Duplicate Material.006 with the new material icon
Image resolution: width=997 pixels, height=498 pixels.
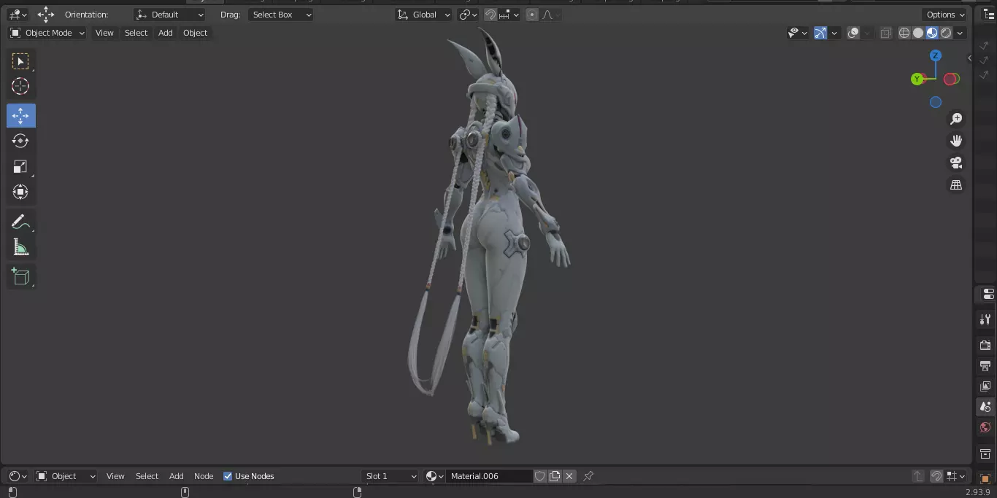point(555,476)
